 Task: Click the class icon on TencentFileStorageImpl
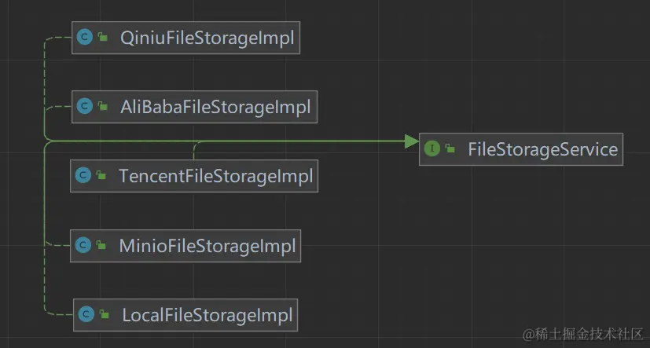point(83,175)
